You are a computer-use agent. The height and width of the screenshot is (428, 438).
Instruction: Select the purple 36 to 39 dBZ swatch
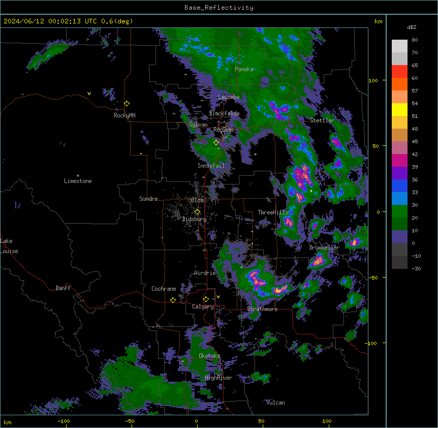tap(399, 173)
